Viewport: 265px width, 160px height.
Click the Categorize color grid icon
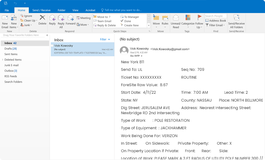[x=188, y=17]
